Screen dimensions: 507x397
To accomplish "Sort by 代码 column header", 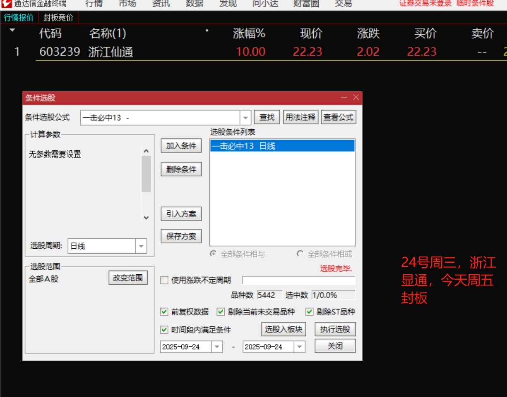I will [x=50, y=33].
